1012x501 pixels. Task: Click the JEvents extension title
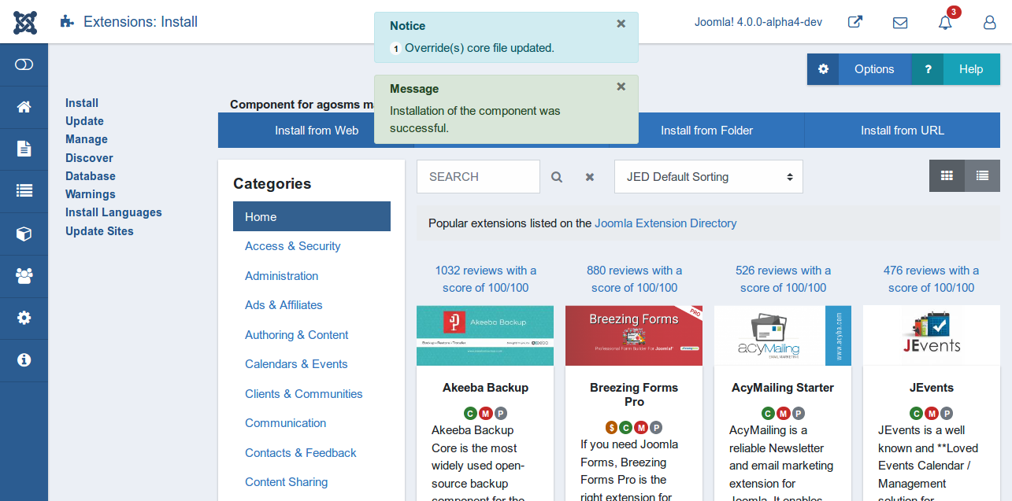tap(932, 388)
